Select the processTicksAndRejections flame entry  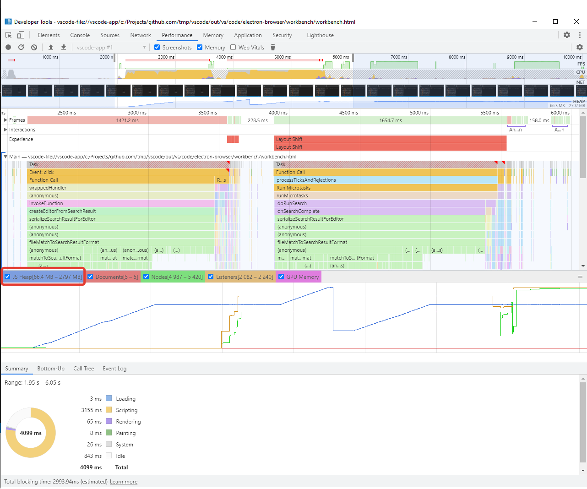(x=386, y=180)
